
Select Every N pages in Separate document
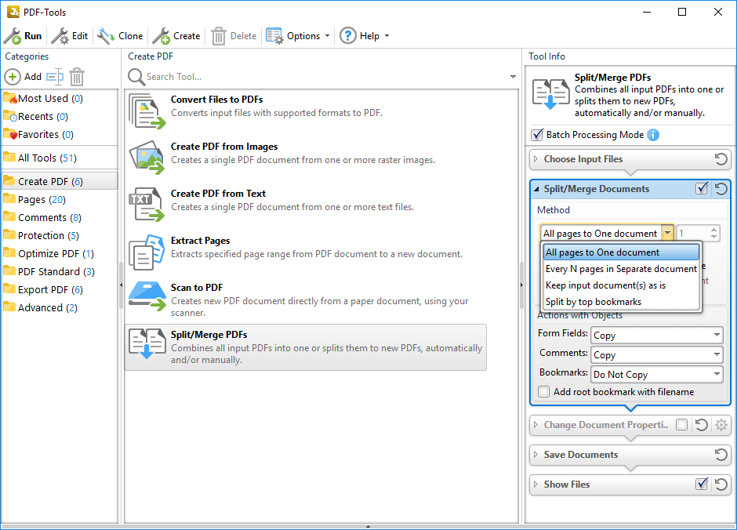(x=621, y=269)
